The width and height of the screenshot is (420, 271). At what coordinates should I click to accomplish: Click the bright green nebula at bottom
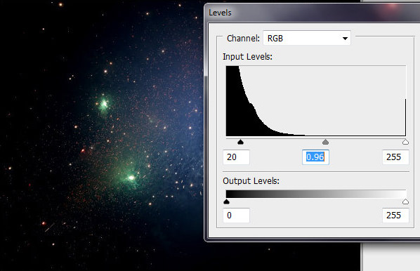[131, 177]
